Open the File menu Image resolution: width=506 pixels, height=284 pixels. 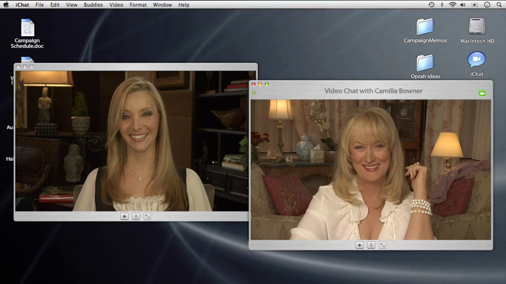(40, 5)
